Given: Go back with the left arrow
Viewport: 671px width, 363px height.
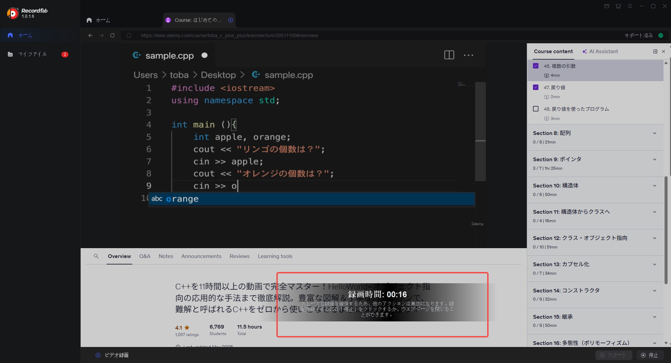Looking at the screenshot, I should coord(90,35).
